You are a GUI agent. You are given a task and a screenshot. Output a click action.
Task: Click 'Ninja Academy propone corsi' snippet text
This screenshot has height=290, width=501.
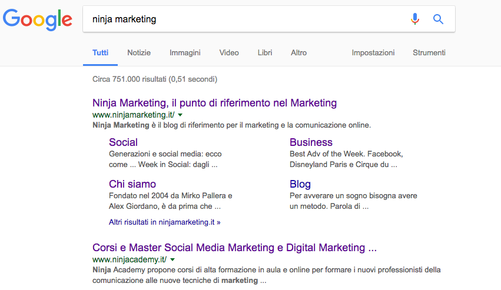(267, 275)
